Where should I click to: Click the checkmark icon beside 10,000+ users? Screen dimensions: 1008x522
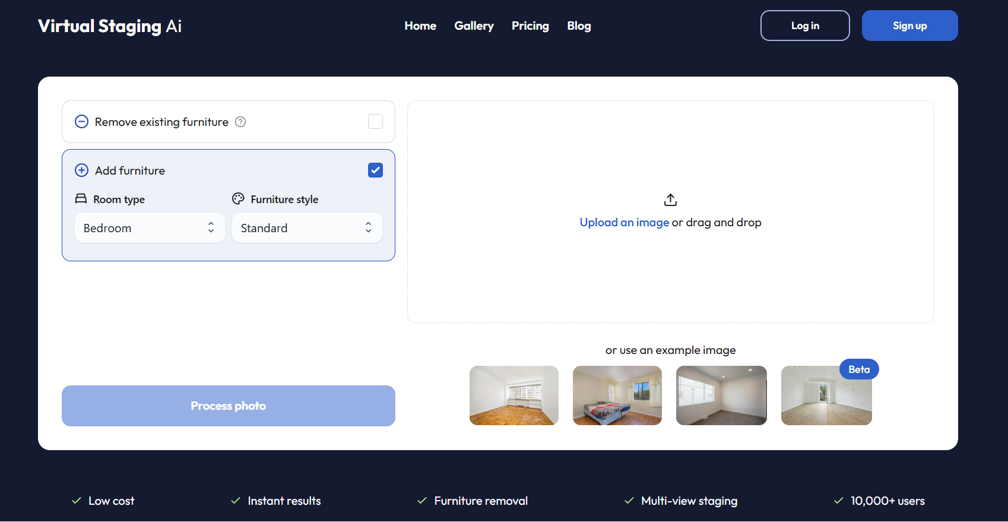coord(839,501)
